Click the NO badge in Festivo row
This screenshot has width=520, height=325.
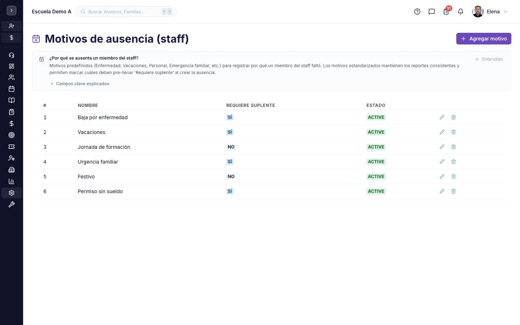231,176
